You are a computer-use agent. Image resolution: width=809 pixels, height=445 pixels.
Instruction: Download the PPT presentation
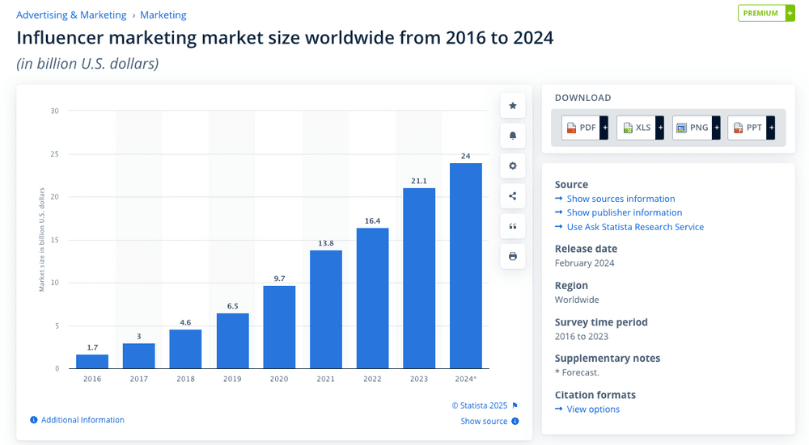[752, 128]
